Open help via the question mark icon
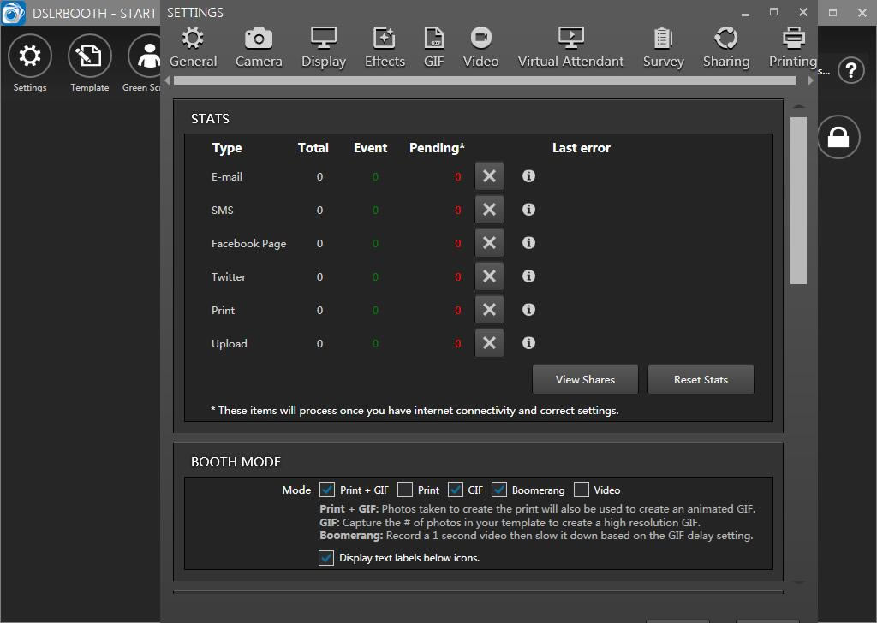Image resolution: width=877 pixels, height=623 pixels. (850, 71)
